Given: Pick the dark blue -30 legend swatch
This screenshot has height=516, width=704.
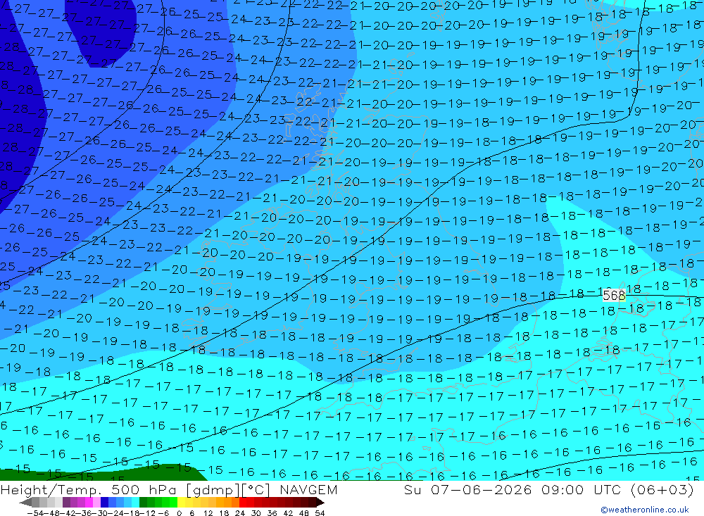Looking at the screenshot, I should pos(104,503).
